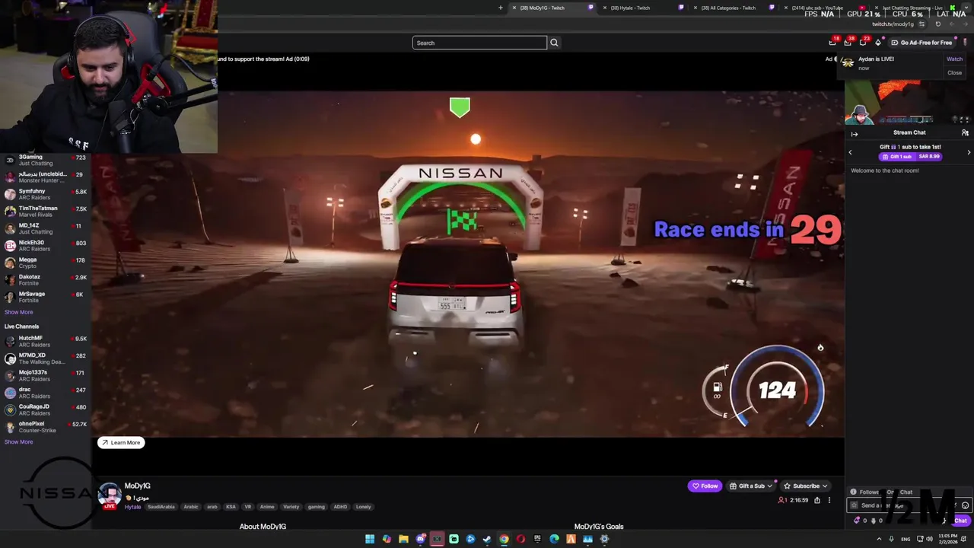
Task: Open Symfuhny channel in sidebar
Action: click(46, 194)
